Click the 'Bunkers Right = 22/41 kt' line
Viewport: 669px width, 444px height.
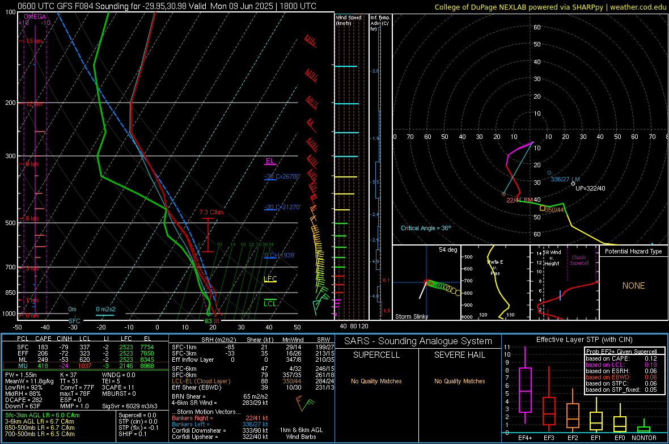click(220, 418)
